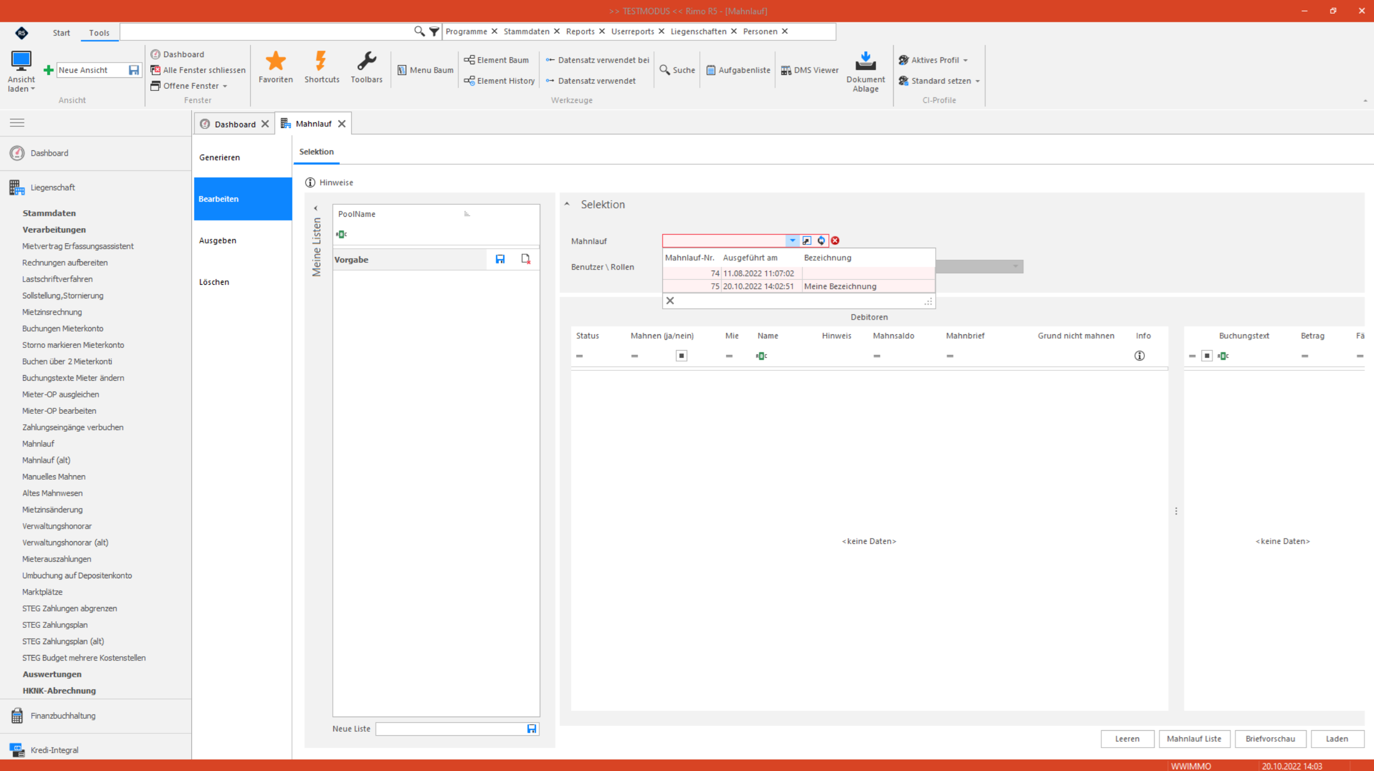This screenshot has width=1374, height=771.
Task: Open Mietzinsrechnung in the sidebar
Action: [x=52, y=312]
